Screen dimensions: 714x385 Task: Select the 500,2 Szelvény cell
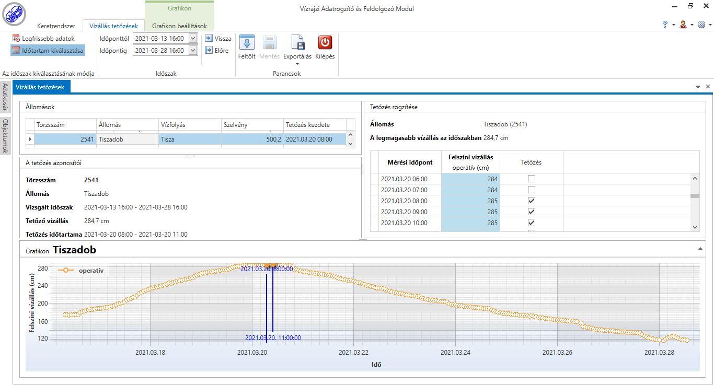(252, 139)
